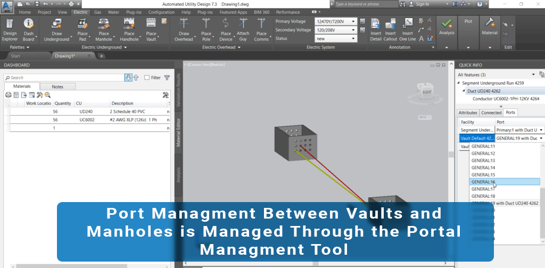
Task: Expand the Electric Overhead panel
Action: click(221, 47)
